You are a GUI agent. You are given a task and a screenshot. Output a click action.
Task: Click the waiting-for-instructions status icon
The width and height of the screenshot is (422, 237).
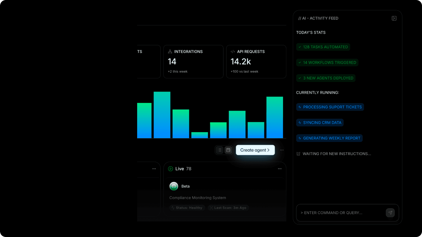(x=298, y=153)
